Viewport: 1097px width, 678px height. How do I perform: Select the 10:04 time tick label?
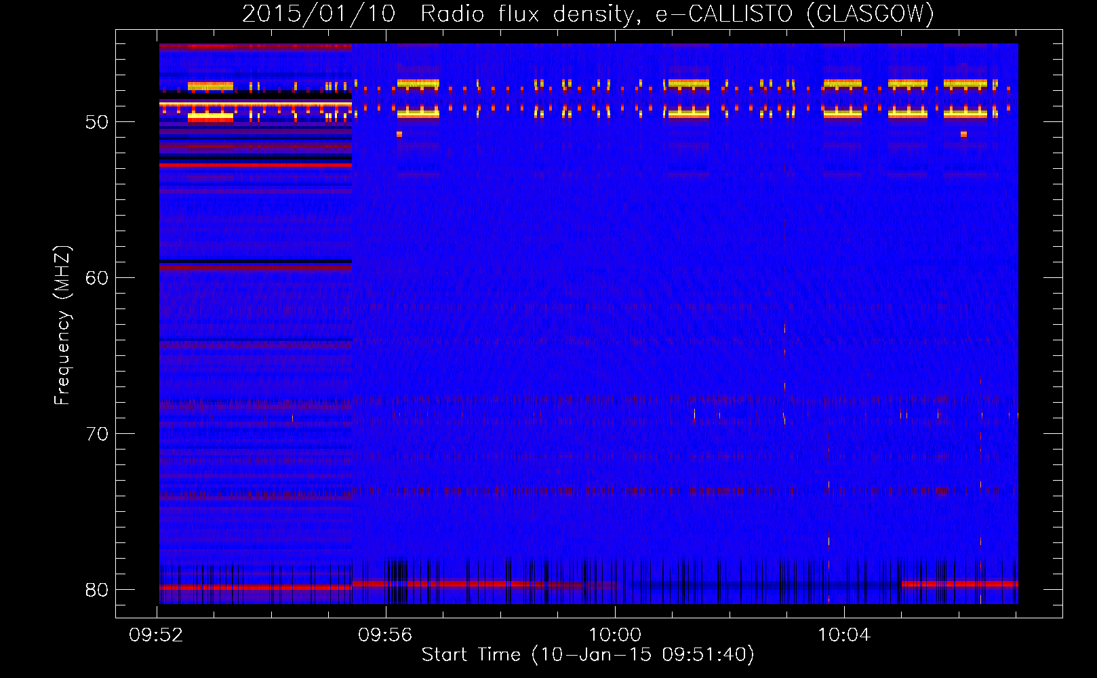click(x=844, y=635)
